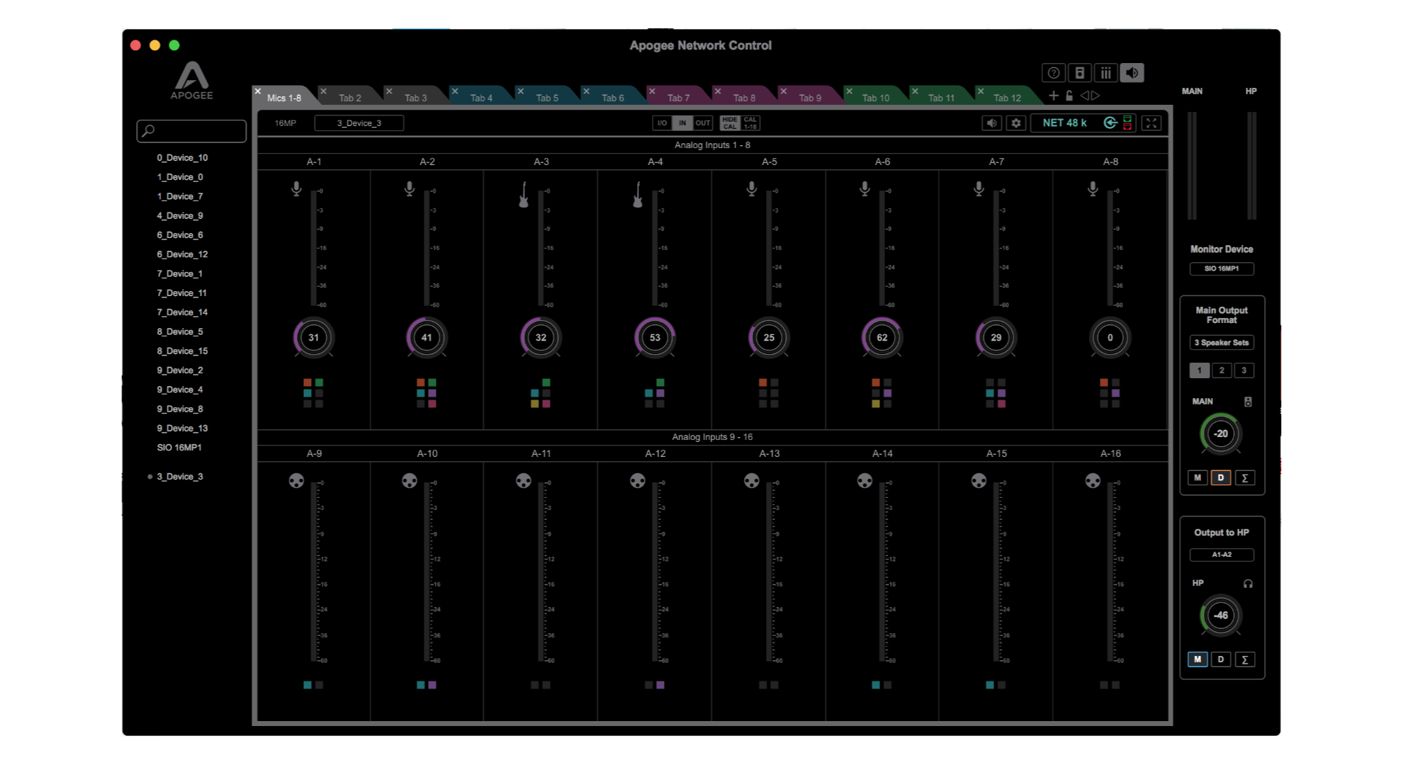The image size is (1403, 765).
Task: Toggle HP mute M button
Action: coord(1198,659)
